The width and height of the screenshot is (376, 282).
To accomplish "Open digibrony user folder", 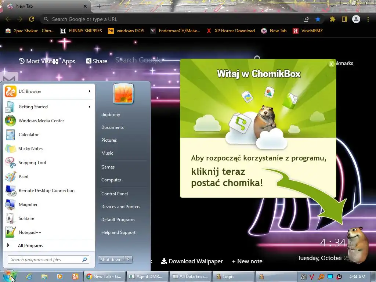I will 111,115.
